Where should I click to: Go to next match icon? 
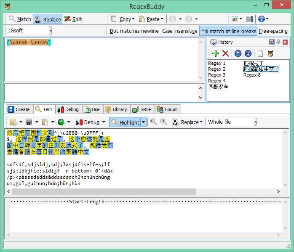[164, 122]
